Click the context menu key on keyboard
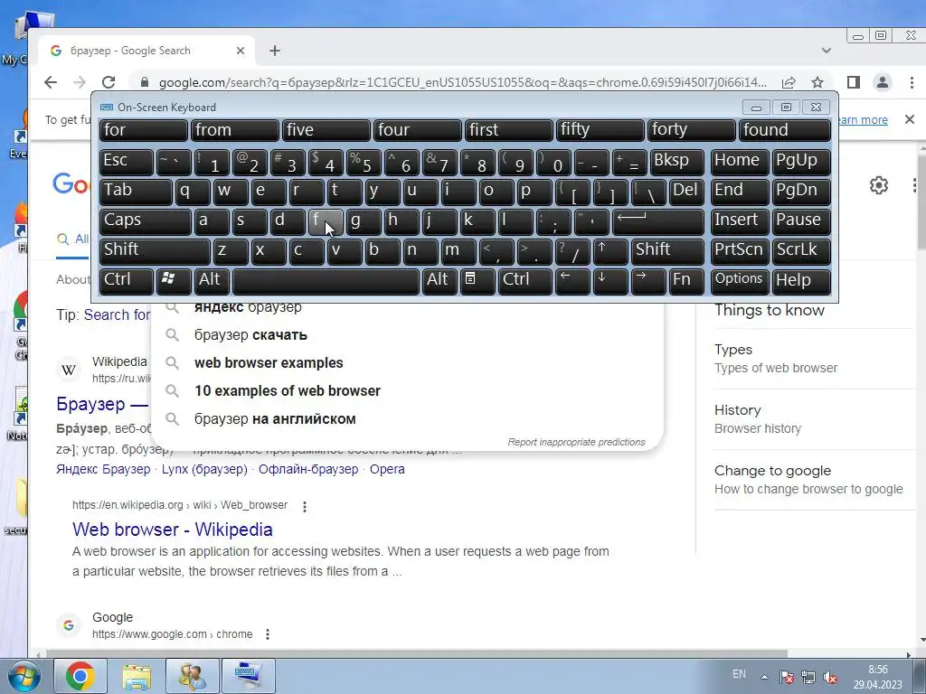 tap(477, 281)
